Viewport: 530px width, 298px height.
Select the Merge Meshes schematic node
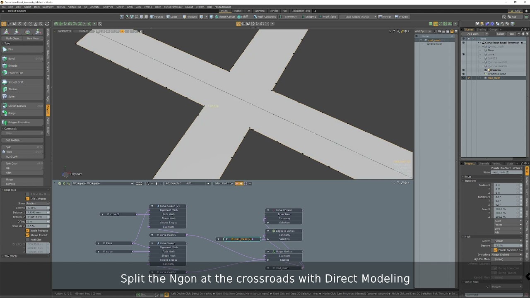pyautogui.click(x=284, y=252)
